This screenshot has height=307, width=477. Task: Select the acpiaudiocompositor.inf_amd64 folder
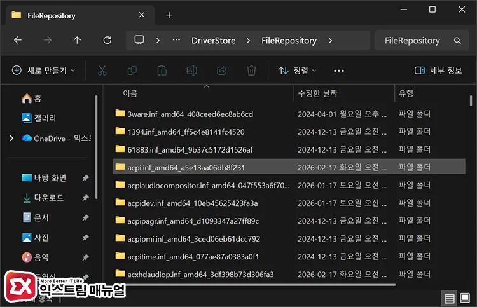pyautogui.click(x=289, y=185)
